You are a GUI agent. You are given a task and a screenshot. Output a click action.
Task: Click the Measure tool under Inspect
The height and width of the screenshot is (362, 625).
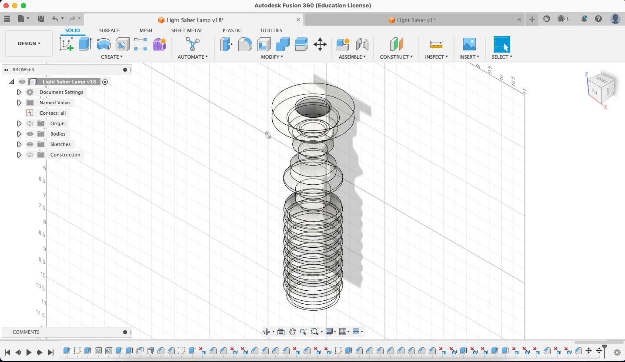(x=436, y=44)
